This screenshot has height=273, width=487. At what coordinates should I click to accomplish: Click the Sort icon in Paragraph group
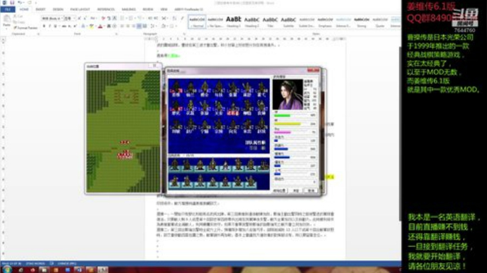[175, 19]
